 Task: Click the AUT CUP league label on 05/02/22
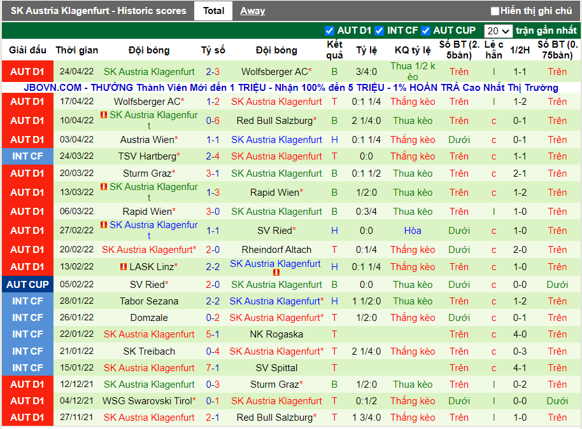(27, 285)
